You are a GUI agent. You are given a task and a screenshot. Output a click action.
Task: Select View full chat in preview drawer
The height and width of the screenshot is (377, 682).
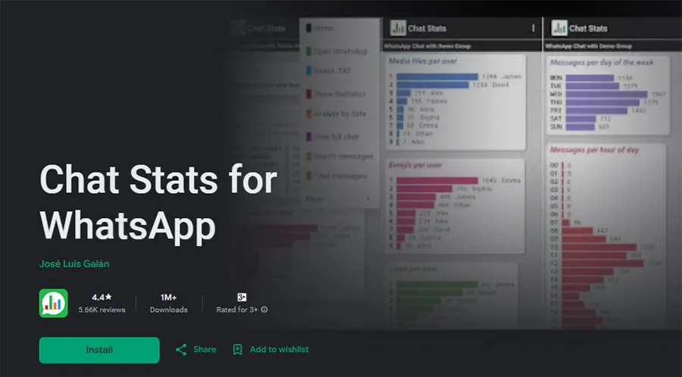tap(333, 136)
